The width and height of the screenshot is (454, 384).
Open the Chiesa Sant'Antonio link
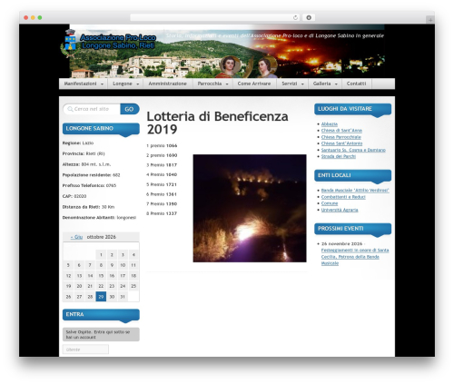(341, 143)
